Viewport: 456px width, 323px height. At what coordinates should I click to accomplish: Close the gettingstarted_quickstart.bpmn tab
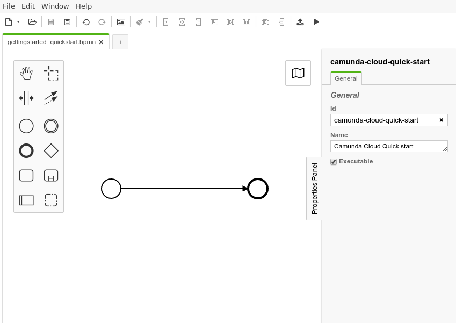(x=101, y=42)
